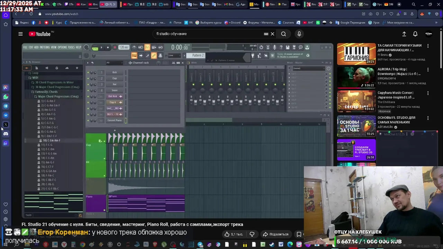Viewport: 443px width, 249px height.
Task: Open three-dot menu for AURORA Trip-Hop video
Action: pos(428,70)
